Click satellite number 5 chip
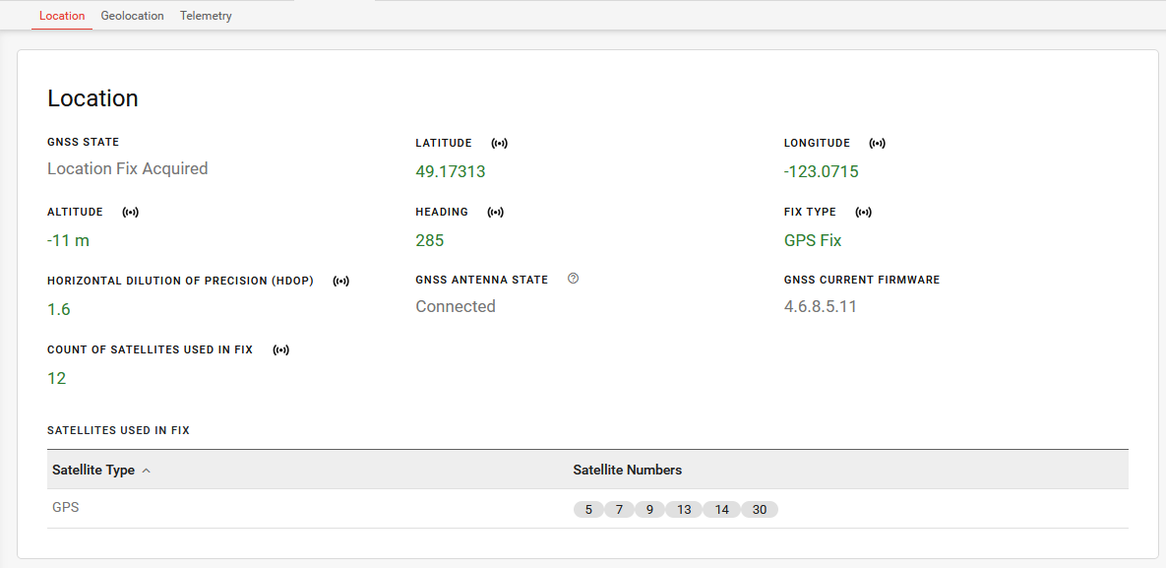1166x568 pixels. [588, 510]
